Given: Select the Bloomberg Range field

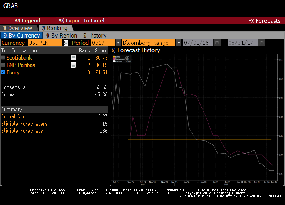Looking at the screenshot, I should coord(149,43).
